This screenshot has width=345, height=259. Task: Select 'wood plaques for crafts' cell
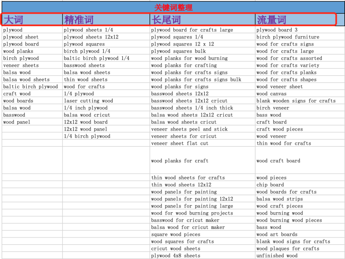(x=300, y=248)
